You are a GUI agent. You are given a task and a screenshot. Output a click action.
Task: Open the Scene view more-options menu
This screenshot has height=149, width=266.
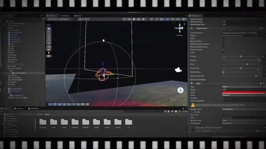pos(185,16)
